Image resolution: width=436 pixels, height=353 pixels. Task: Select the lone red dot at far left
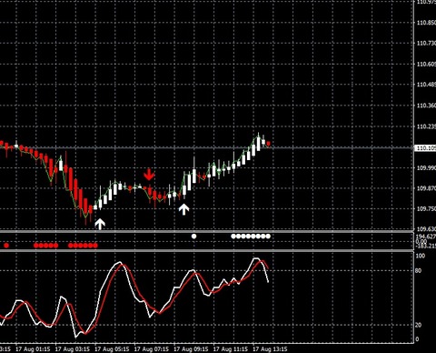coord(6,246)
